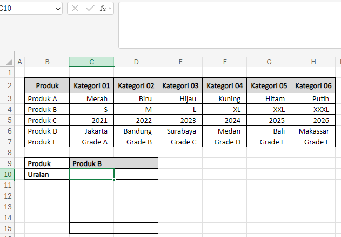Select the cell containing XXXL

313,109
